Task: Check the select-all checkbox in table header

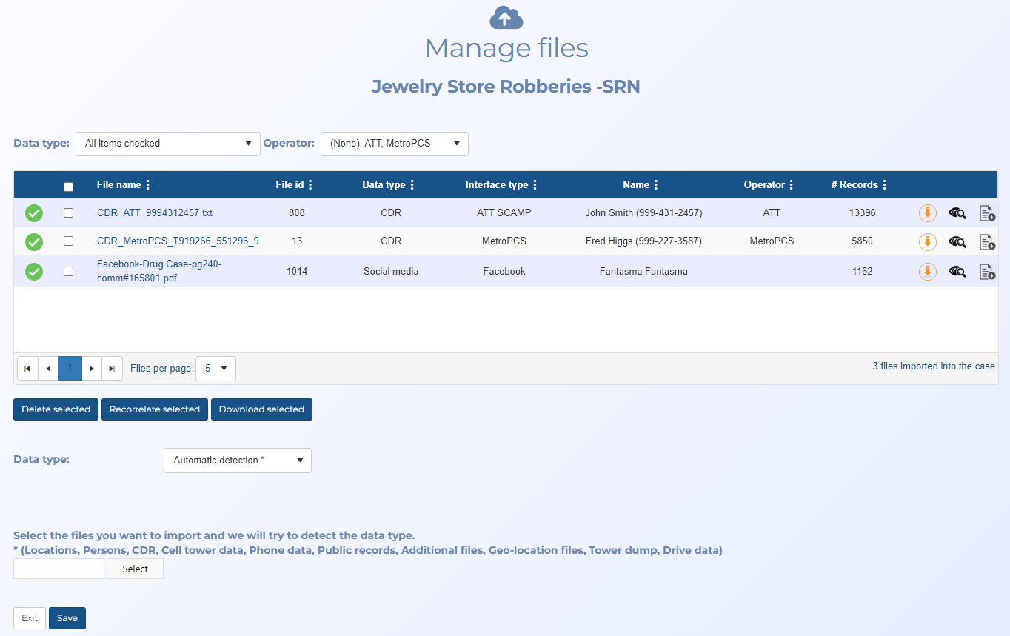Action: [x=69, y=187]
